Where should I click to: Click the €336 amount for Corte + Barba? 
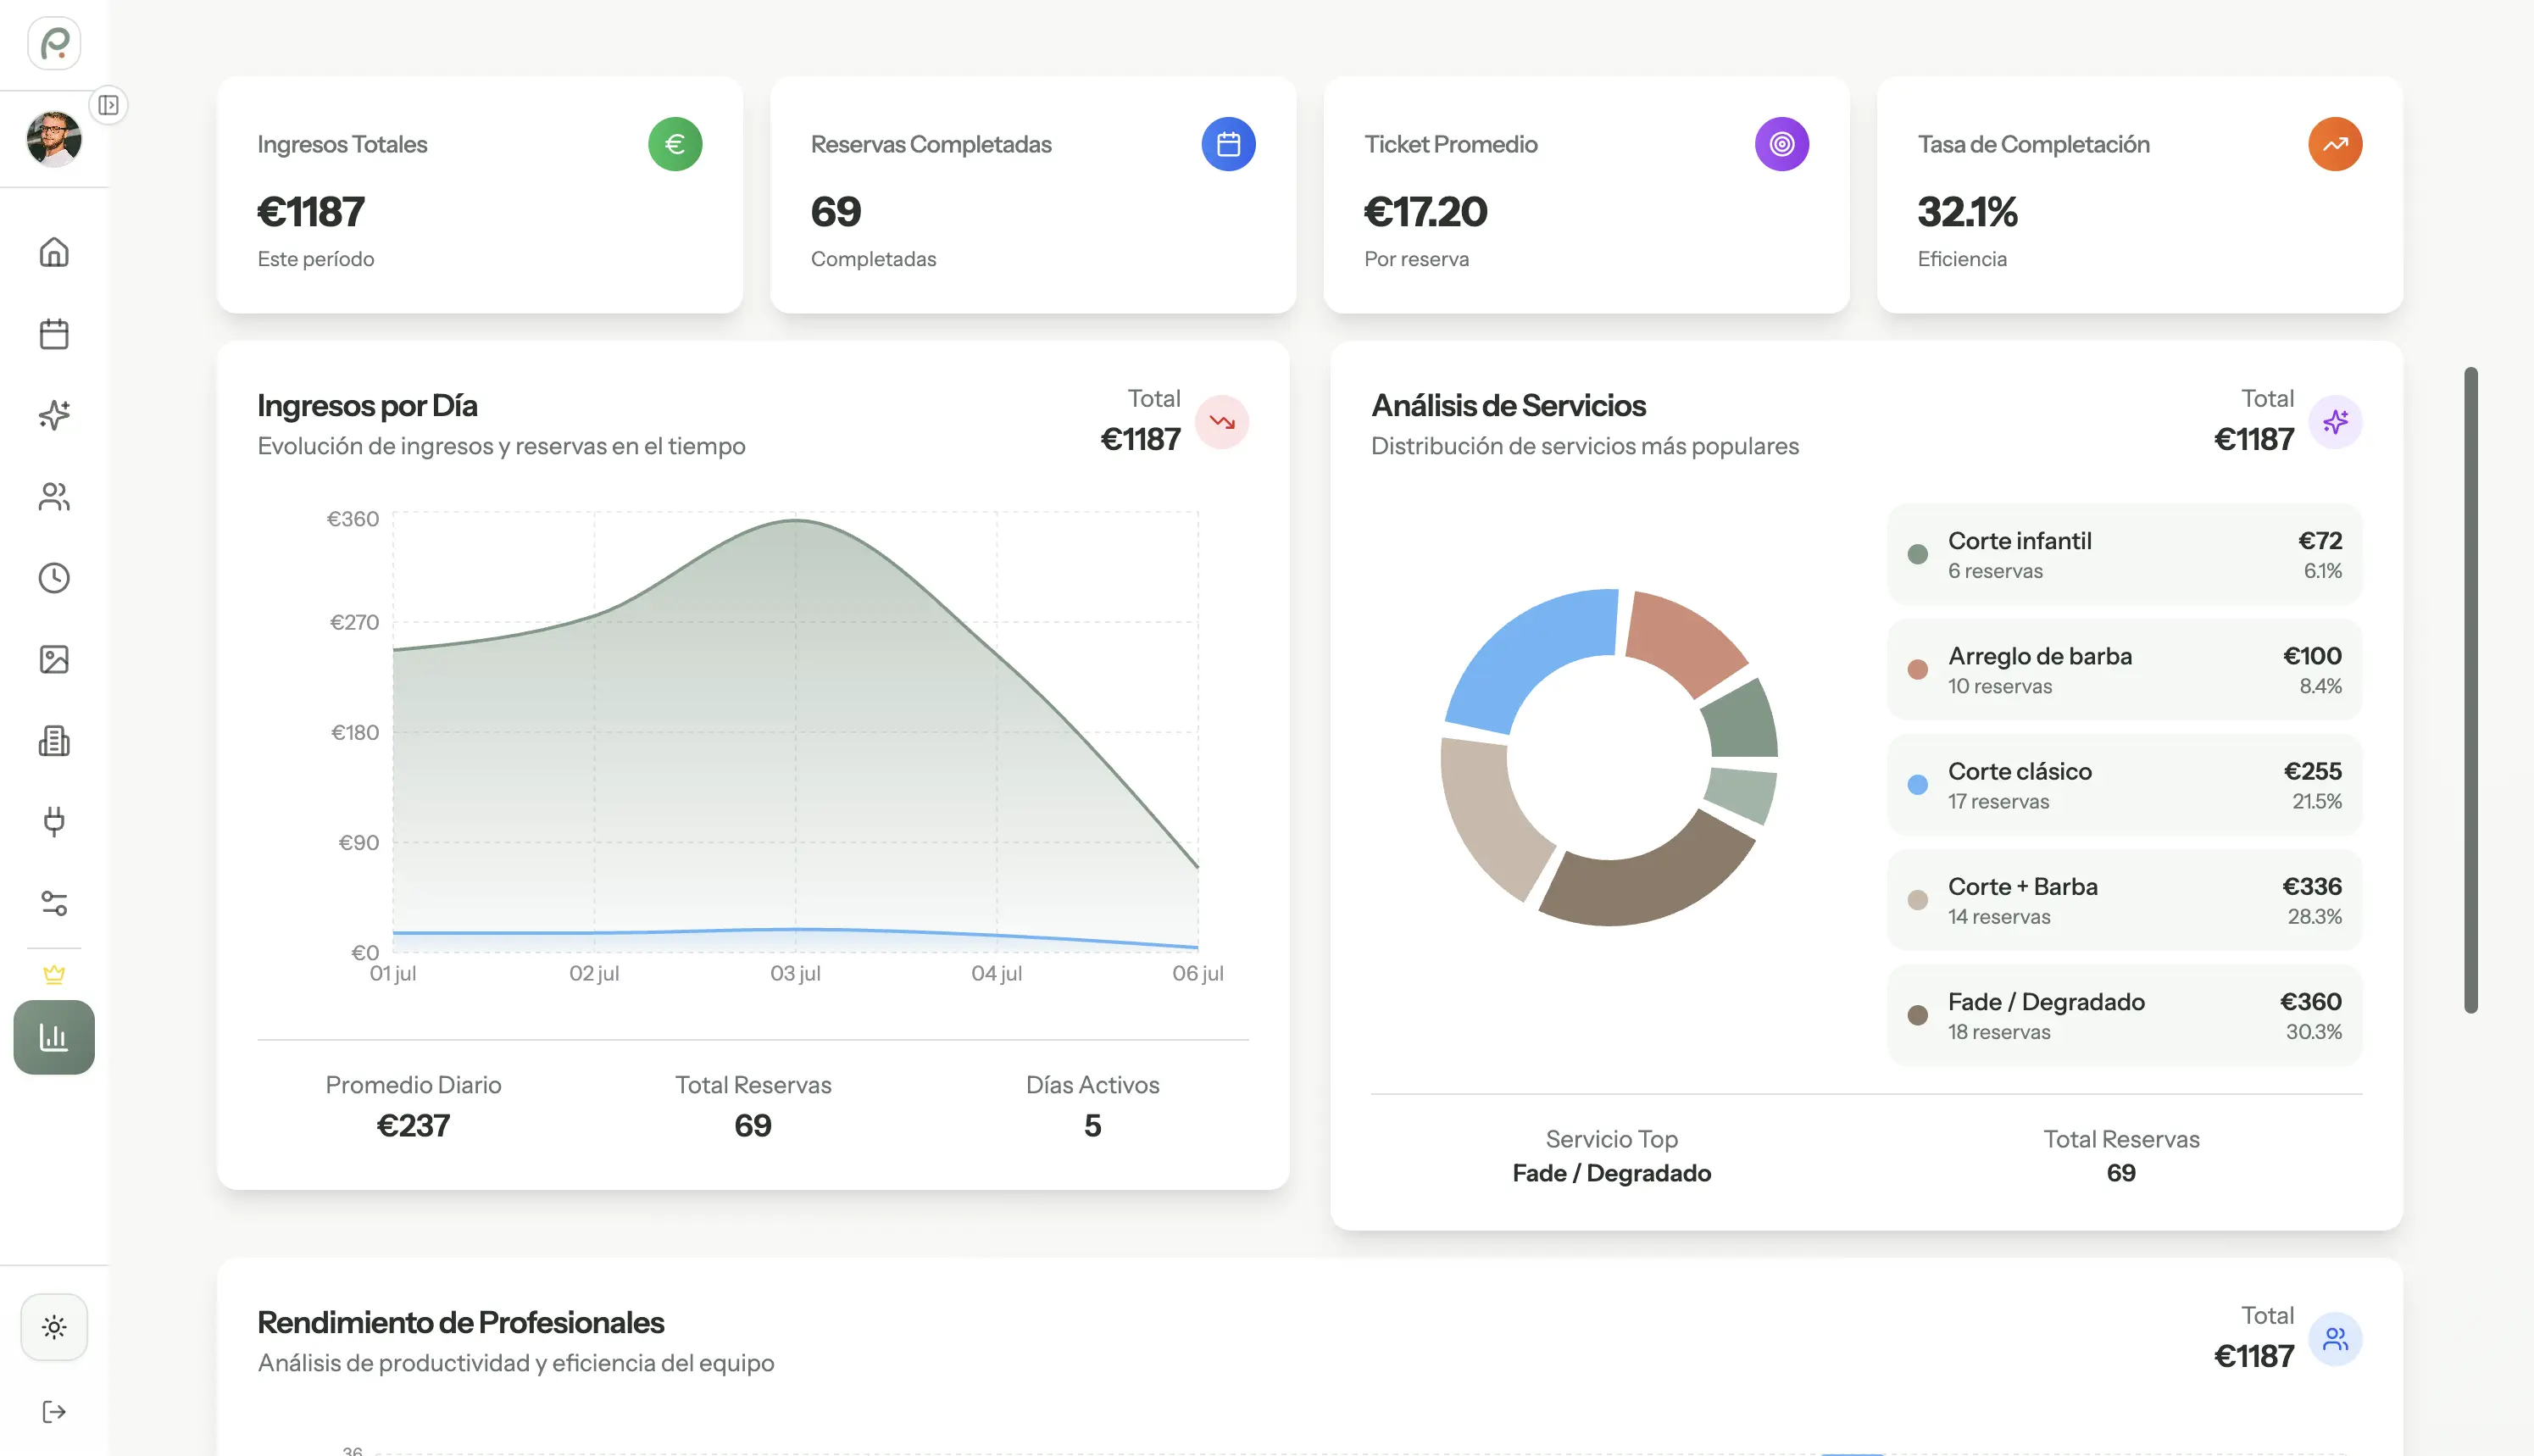(x=2311, y=886)
